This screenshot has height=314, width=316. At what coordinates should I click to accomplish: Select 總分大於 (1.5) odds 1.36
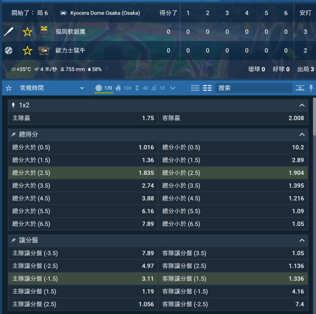point(83,160)
